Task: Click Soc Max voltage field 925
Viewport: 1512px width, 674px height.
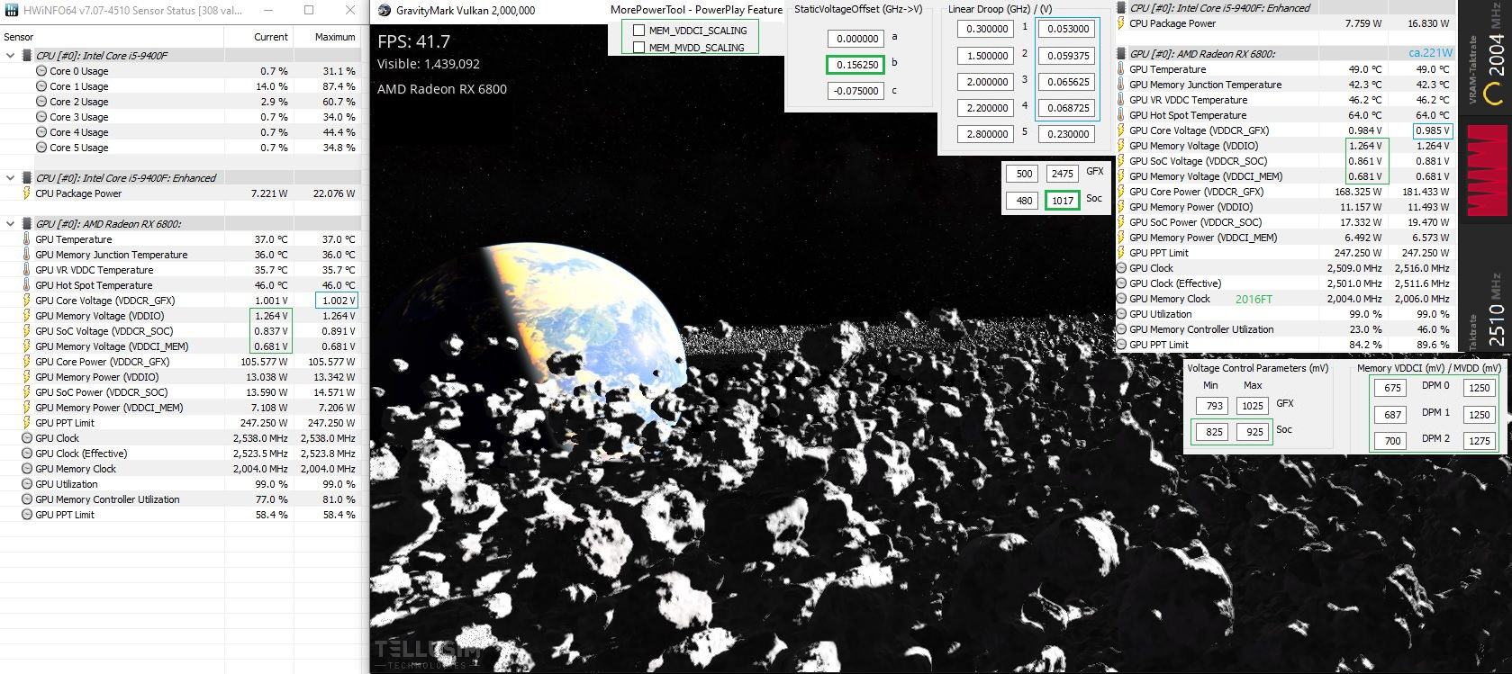Action: coord(1254,432)
